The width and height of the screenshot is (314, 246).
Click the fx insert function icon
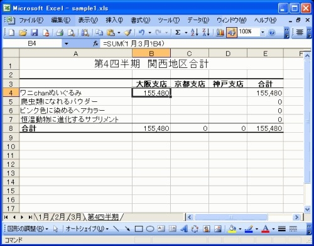(x=95, y=43)
